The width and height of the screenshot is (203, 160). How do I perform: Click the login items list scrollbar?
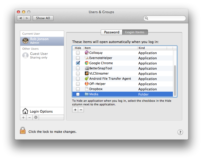point(175,81)
